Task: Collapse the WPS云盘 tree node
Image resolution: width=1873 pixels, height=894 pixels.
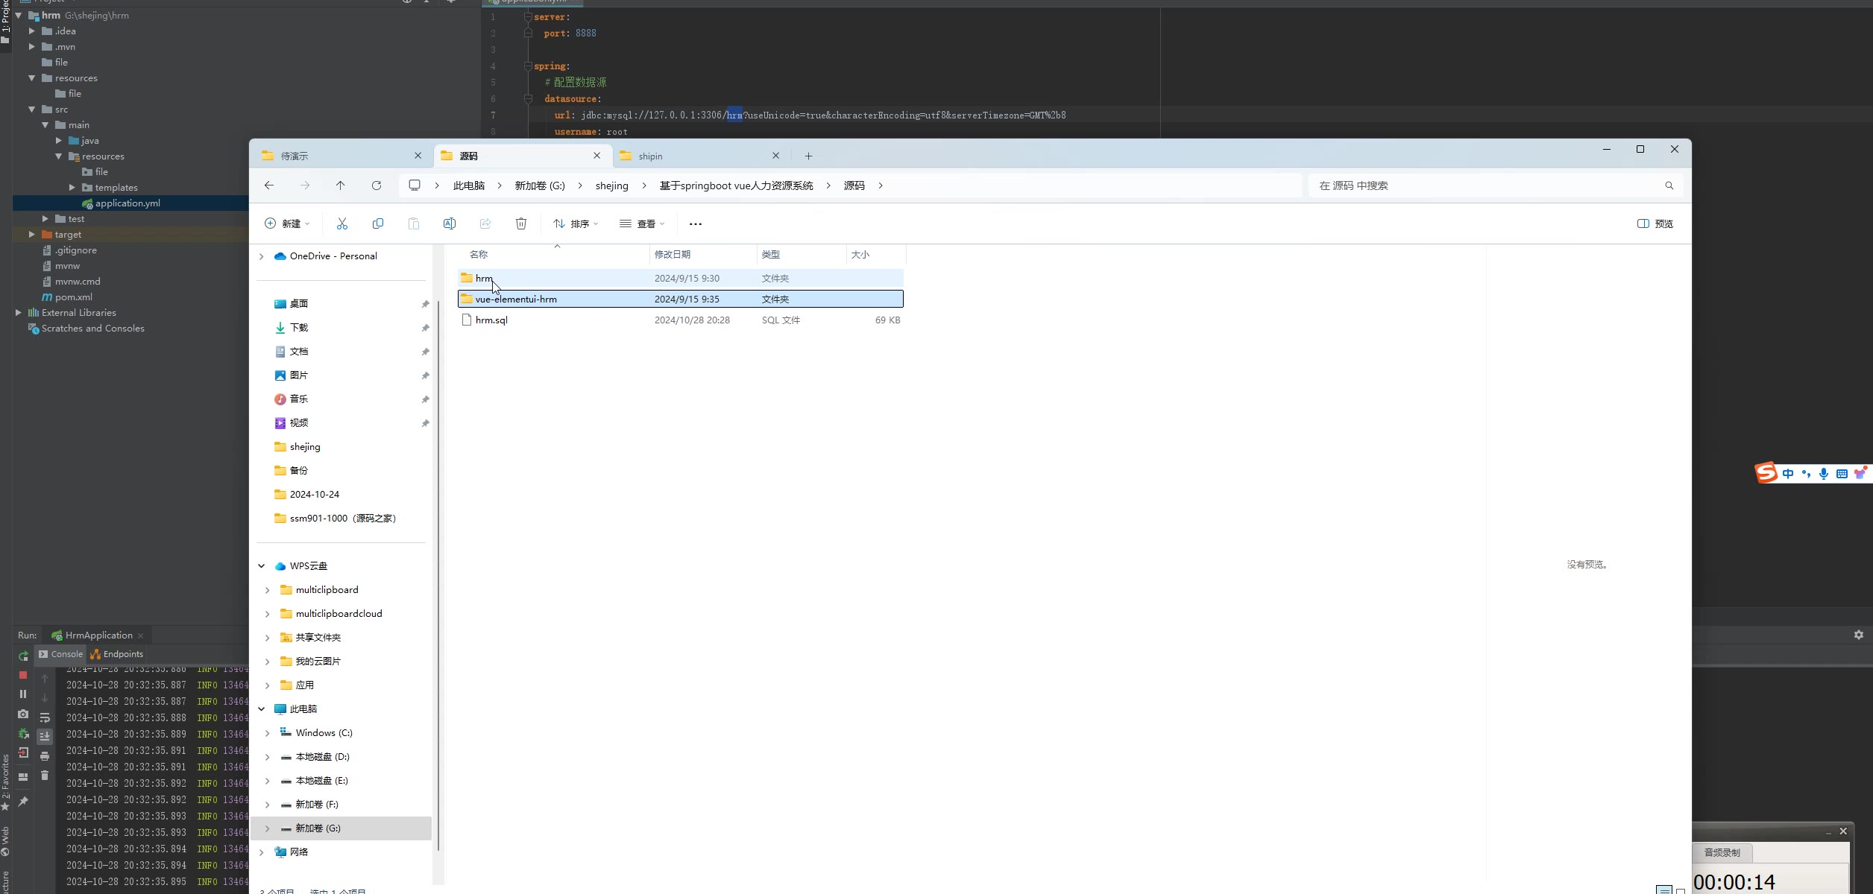Action: [x=262, y=566]
